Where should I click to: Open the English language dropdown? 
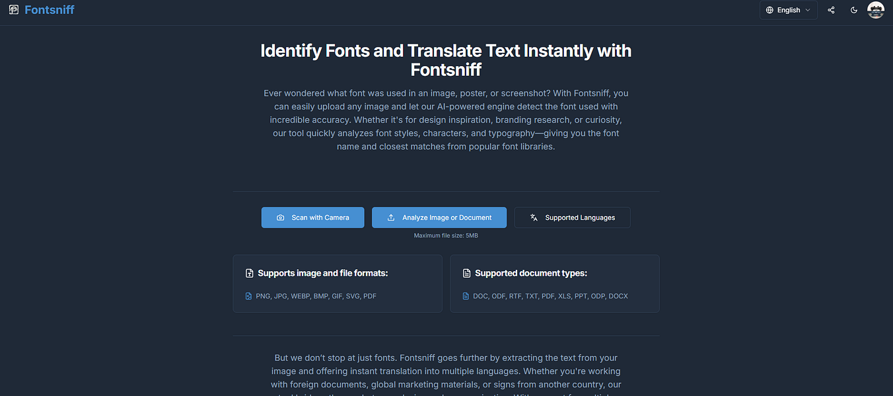788,10
